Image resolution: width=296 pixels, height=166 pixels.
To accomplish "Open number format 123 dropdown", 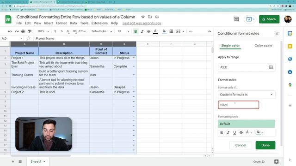I will (x=82, y=31).
